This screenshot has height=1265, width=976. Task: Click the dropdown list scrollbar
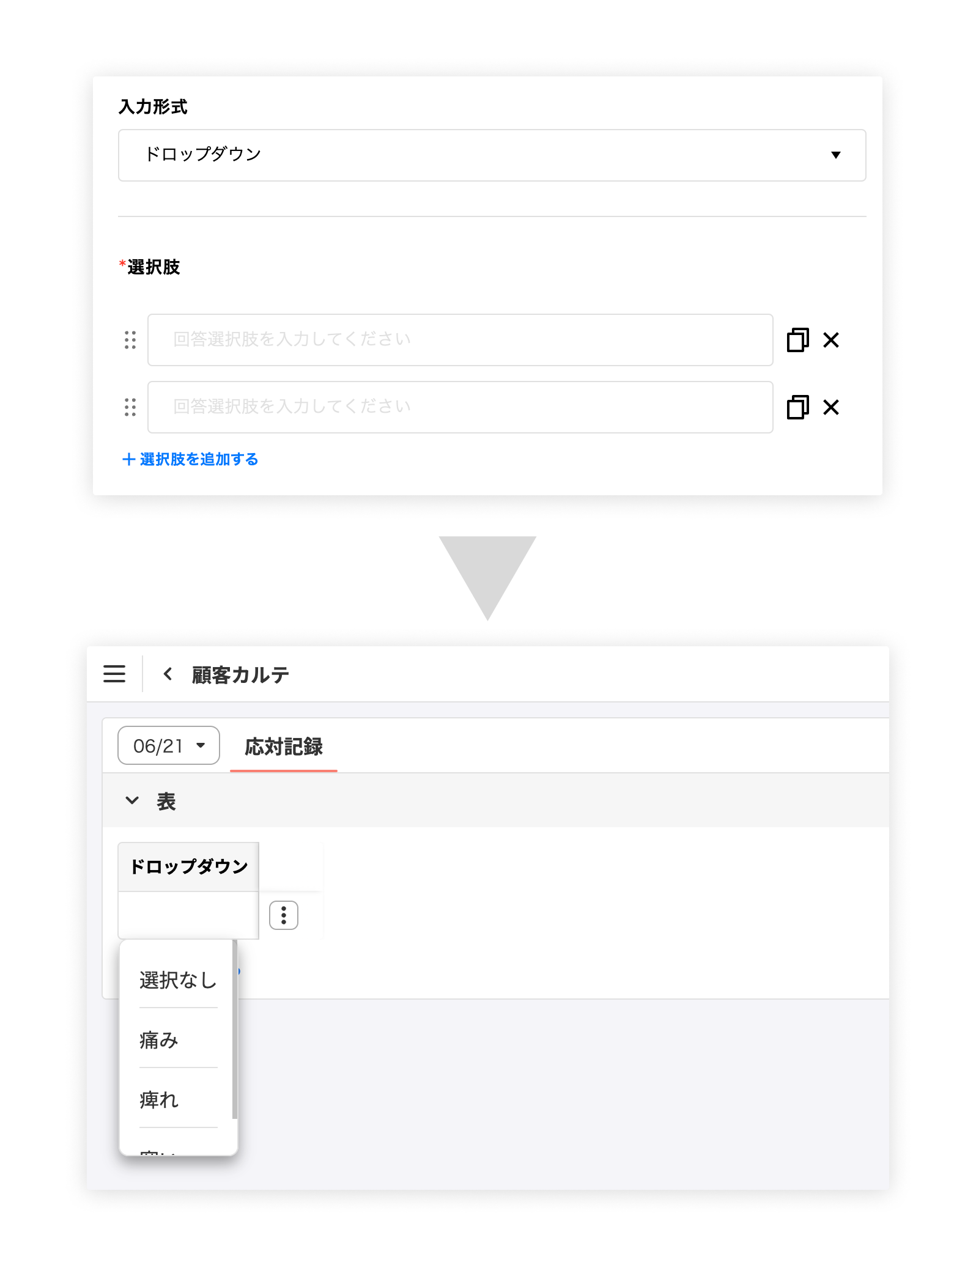235,1030
